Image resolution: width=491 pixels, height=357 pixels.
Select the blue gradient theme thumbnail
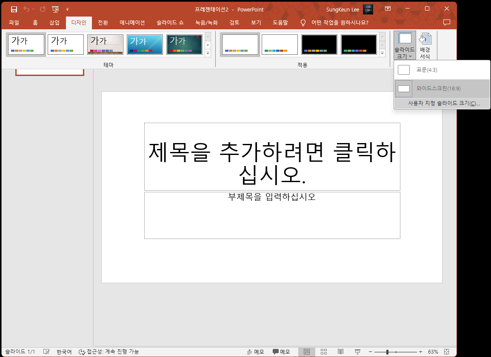click(x=145, y=44)
